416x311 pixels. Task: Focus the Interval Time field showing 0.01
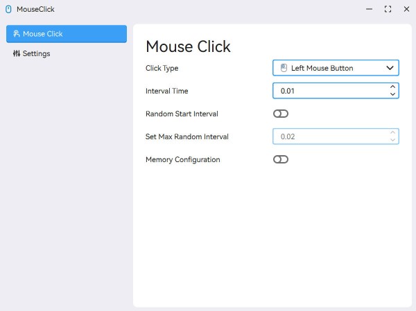329,91
